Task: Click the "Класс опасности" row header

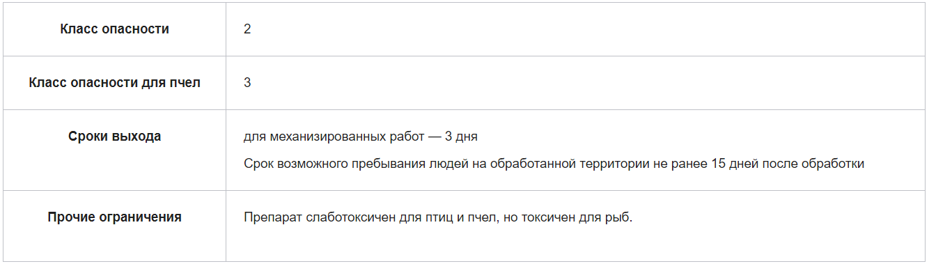Action: (x=115, y=29)
